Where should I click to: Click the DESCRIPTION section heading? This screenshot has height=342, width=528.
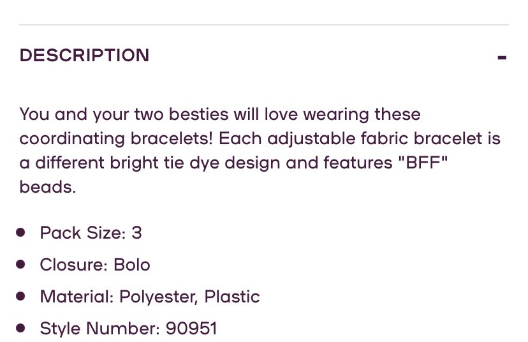point(84,56)
